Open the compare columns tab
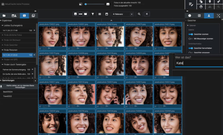223x135 pixels. pyautogui.click(x=199, y=16)
